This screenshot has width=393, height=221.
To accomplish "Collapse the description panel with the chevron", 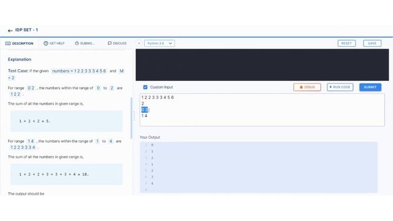I will click(x=139, y=44).
